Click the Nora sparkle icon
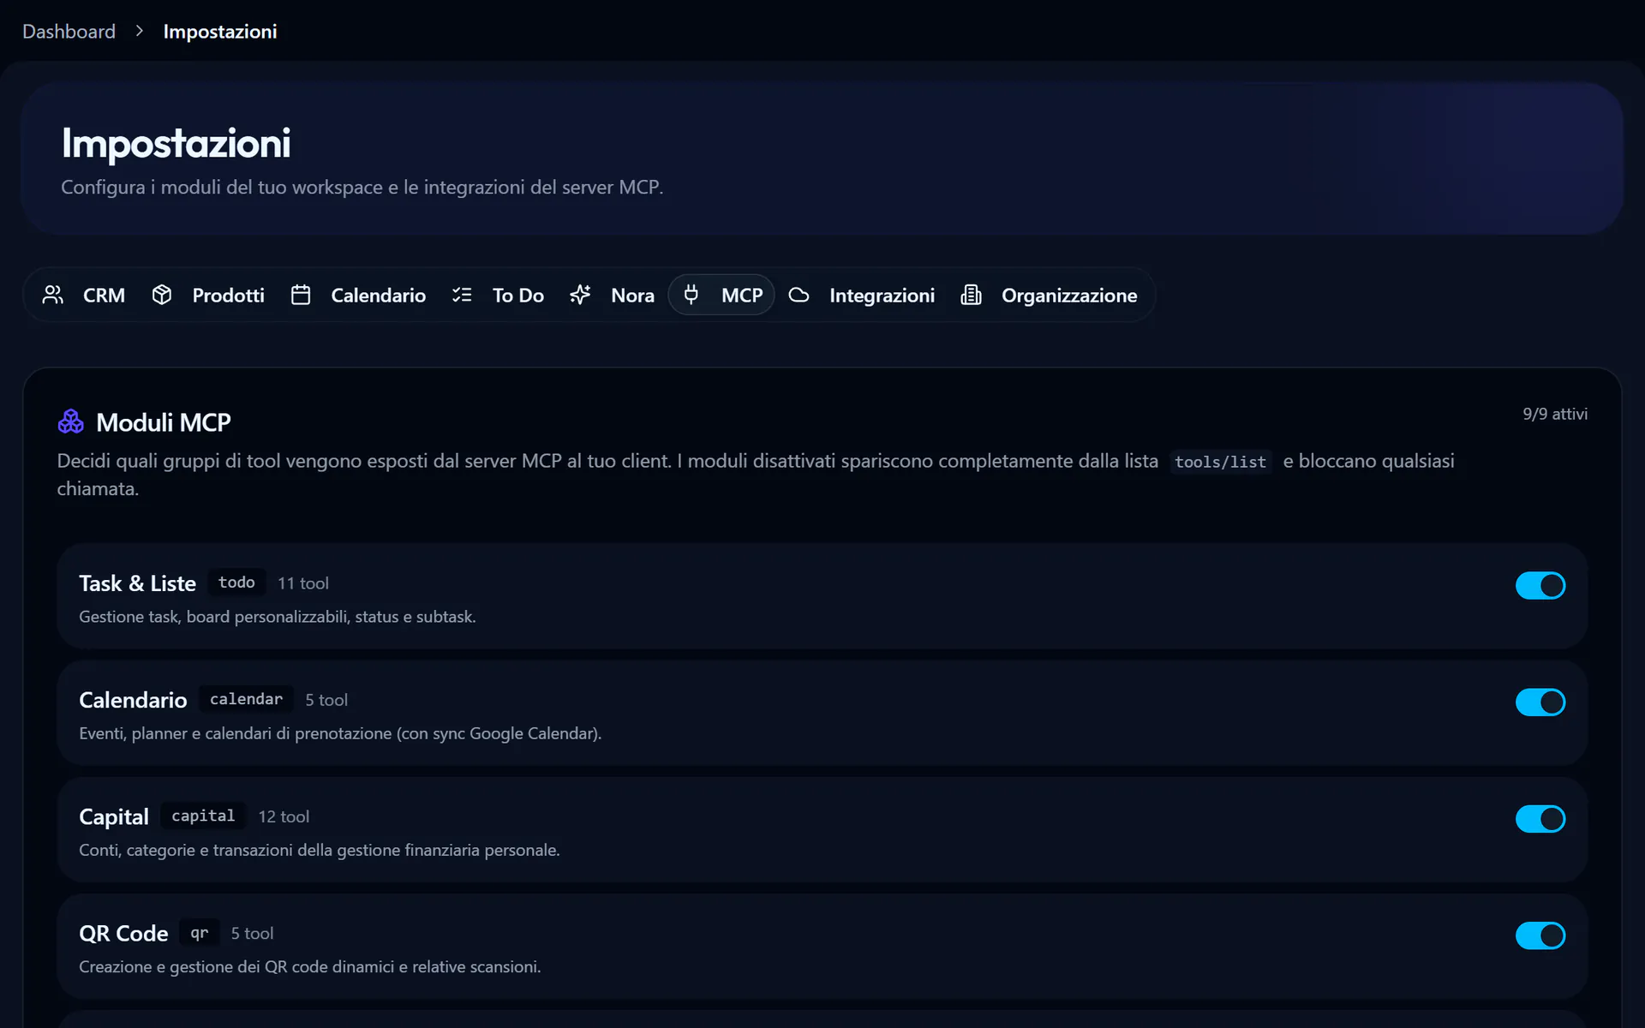 click(580, 295)
